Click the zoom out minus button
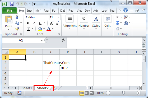This screenshot has width=148, height=98. pyautogui.click(x=108, y=93)
